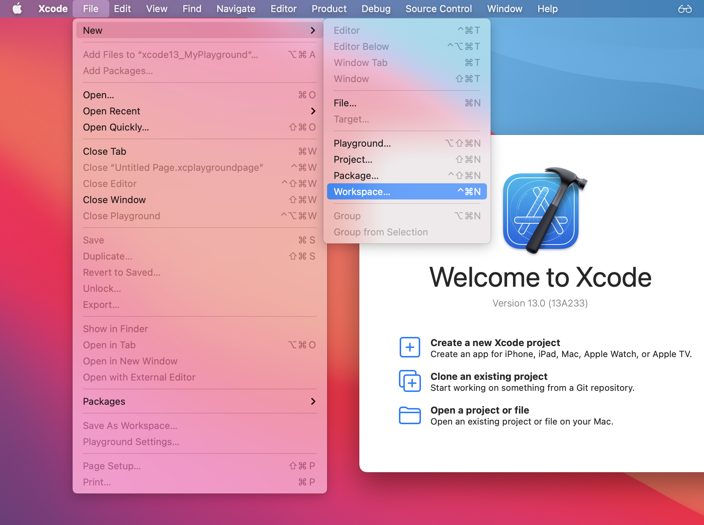
Task: Open the Product menu
Action: pos(329,9)
